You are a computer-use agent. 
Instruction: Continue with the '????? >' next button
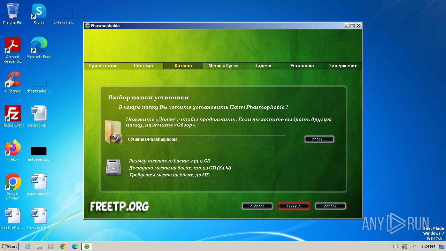[x=294, y=206]
